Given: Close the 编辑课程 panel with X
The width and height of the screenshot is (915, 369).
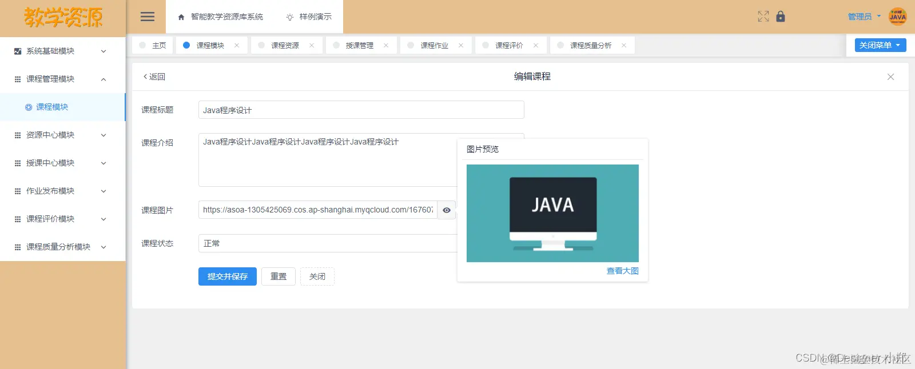Looking at the screenshot, I should 890,77.
